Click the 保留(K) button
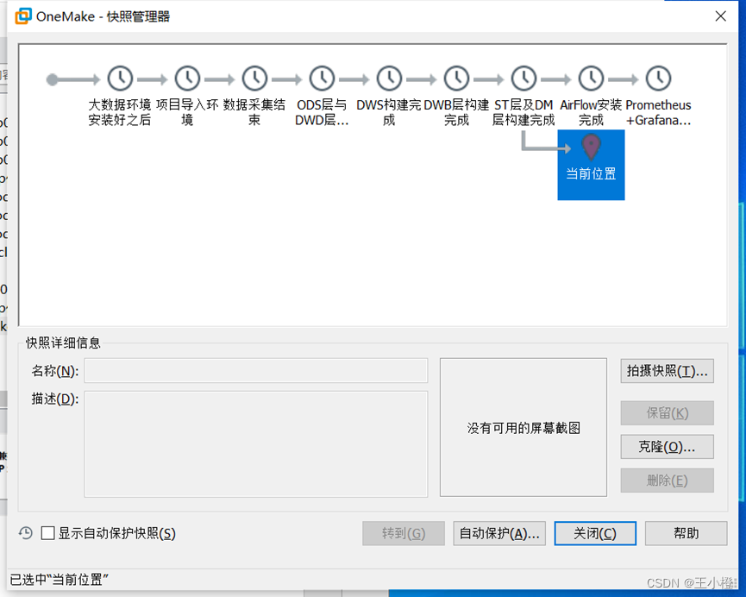The height and width of the screenshot is (597, 746). [x=667, y=412]
